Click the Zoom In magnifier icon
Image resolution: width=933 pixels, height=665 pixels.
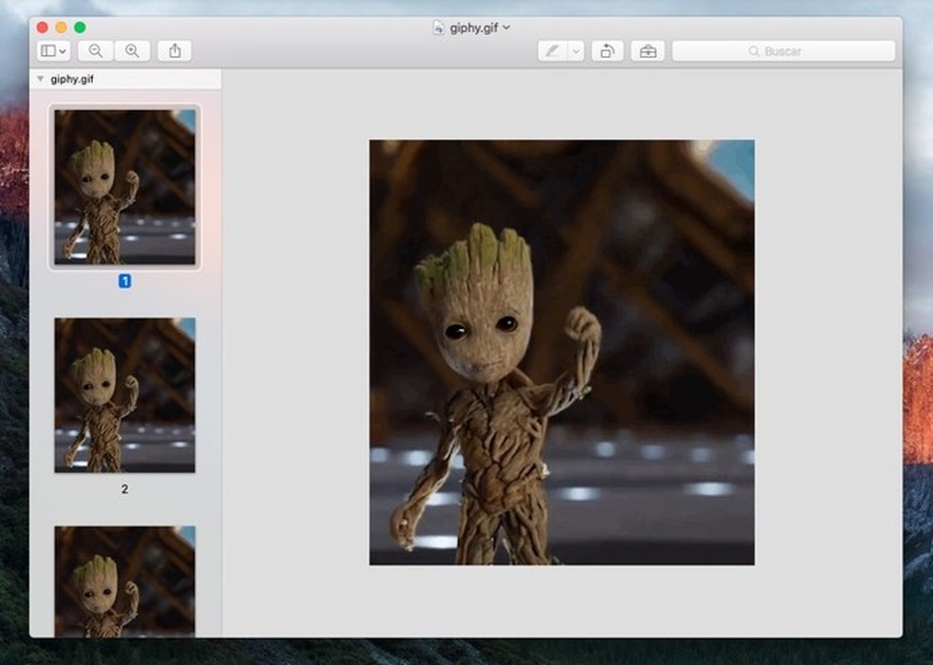coord(133,50)
